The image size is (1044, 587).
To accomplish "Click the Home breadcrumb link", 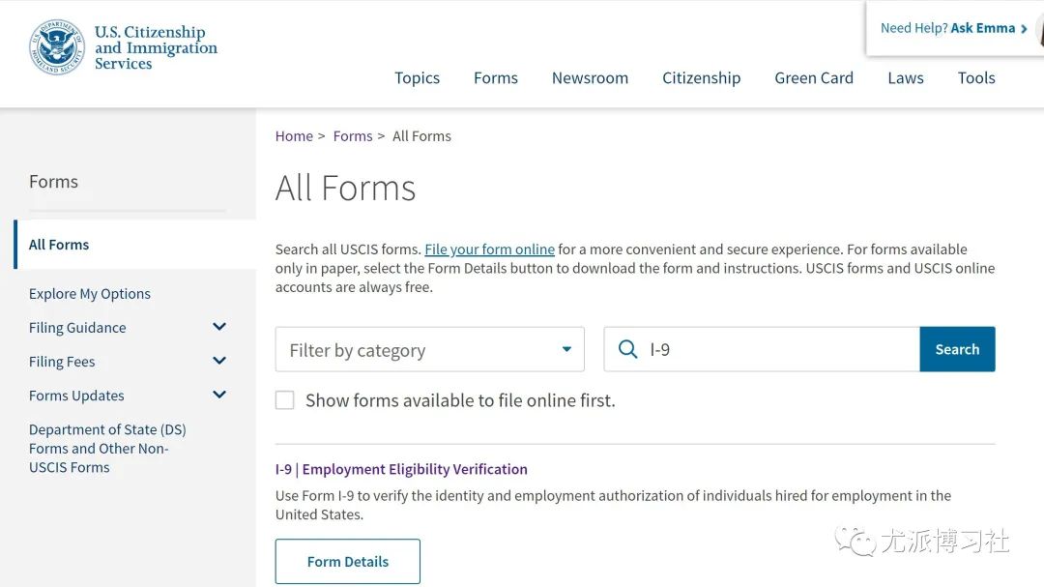I will 294,136.
